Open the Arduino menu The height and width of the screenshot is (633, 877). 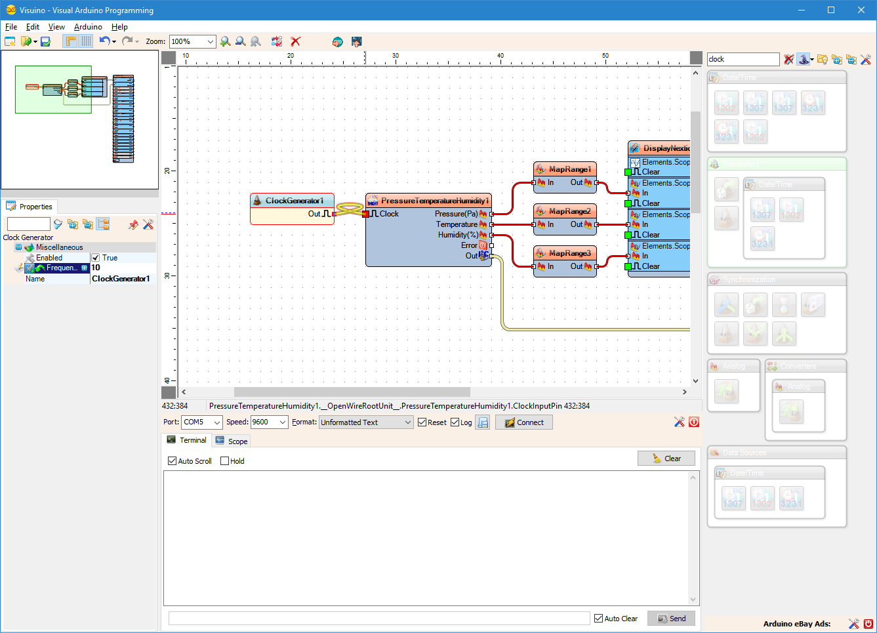pyautogui.click(x=87, y=27)
